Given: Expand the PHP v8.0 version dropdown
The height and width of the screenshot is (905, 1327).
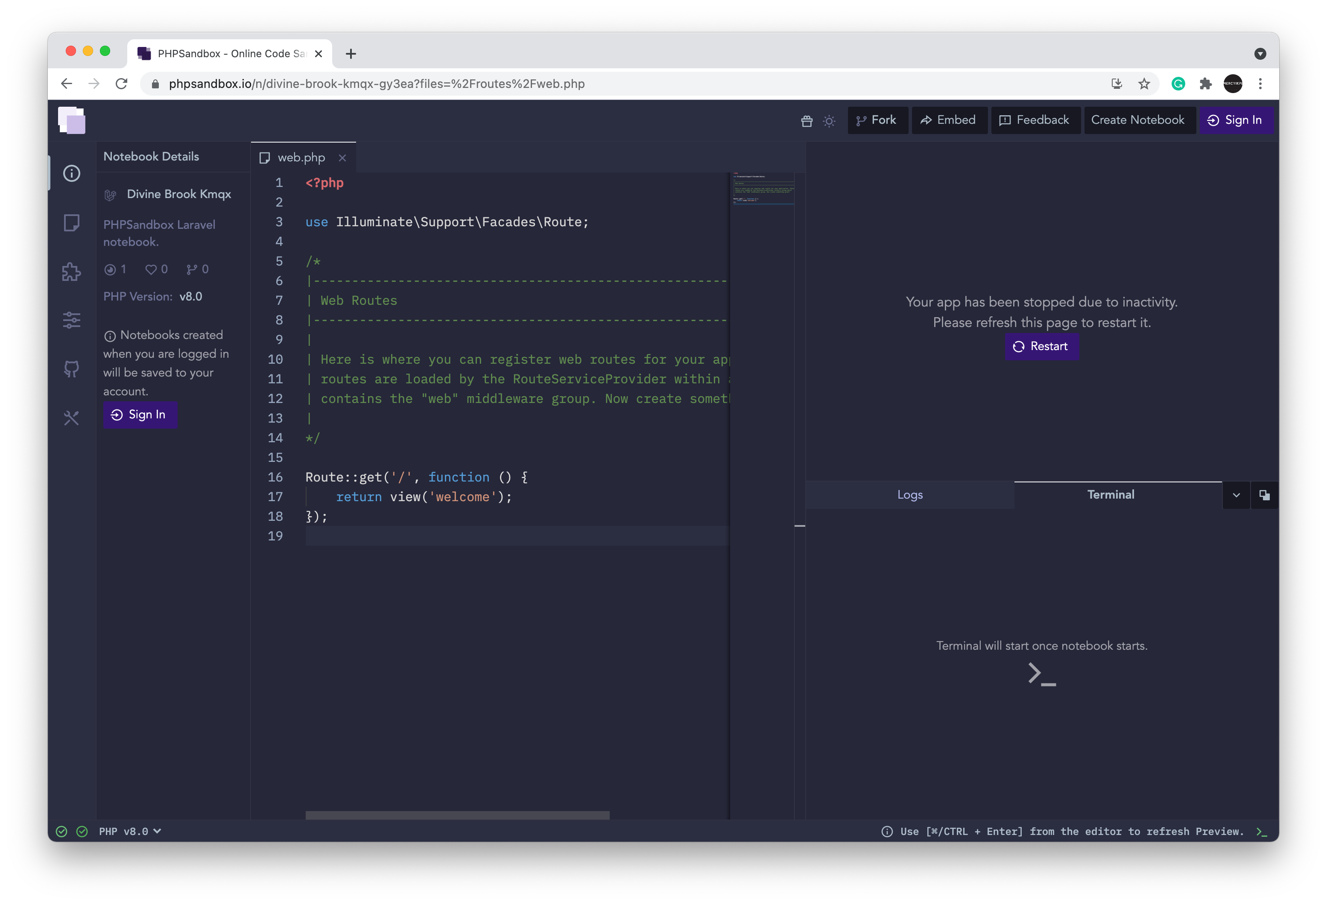Looking at the screenshot, I should (130, 831).
